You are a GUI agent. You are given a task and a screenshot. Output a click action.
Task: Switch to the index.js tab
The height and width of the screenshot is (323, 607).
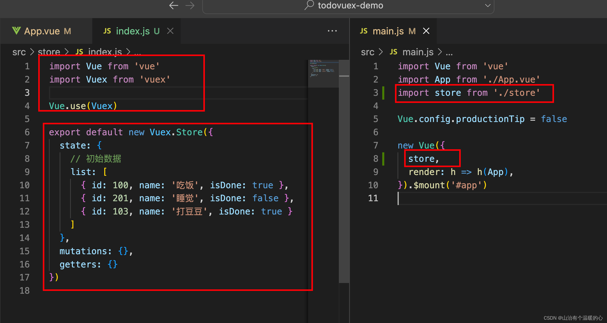[133, 31]
